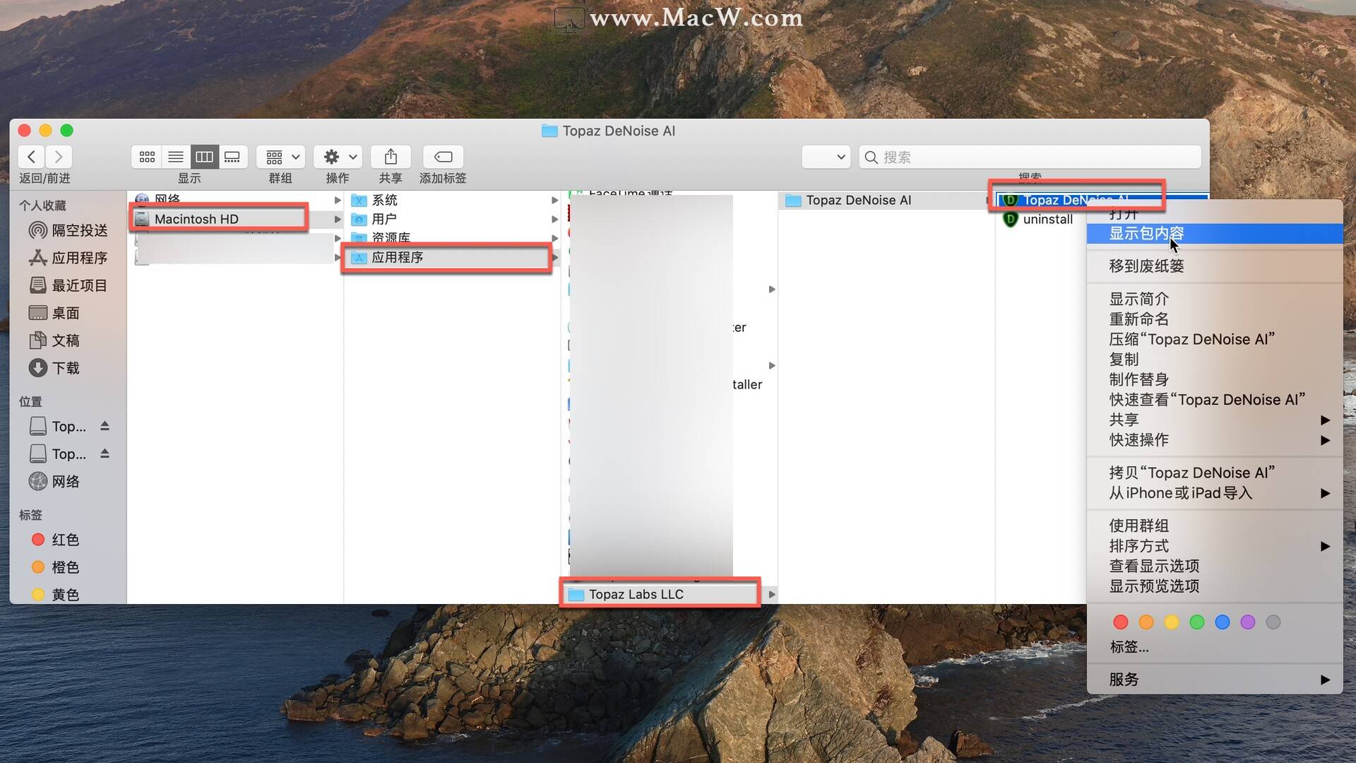This screenshot has width=1356, height=763.
Task: Select Topaz DeNoise AI folder in fourth column
Action: [x=858, y=200]
